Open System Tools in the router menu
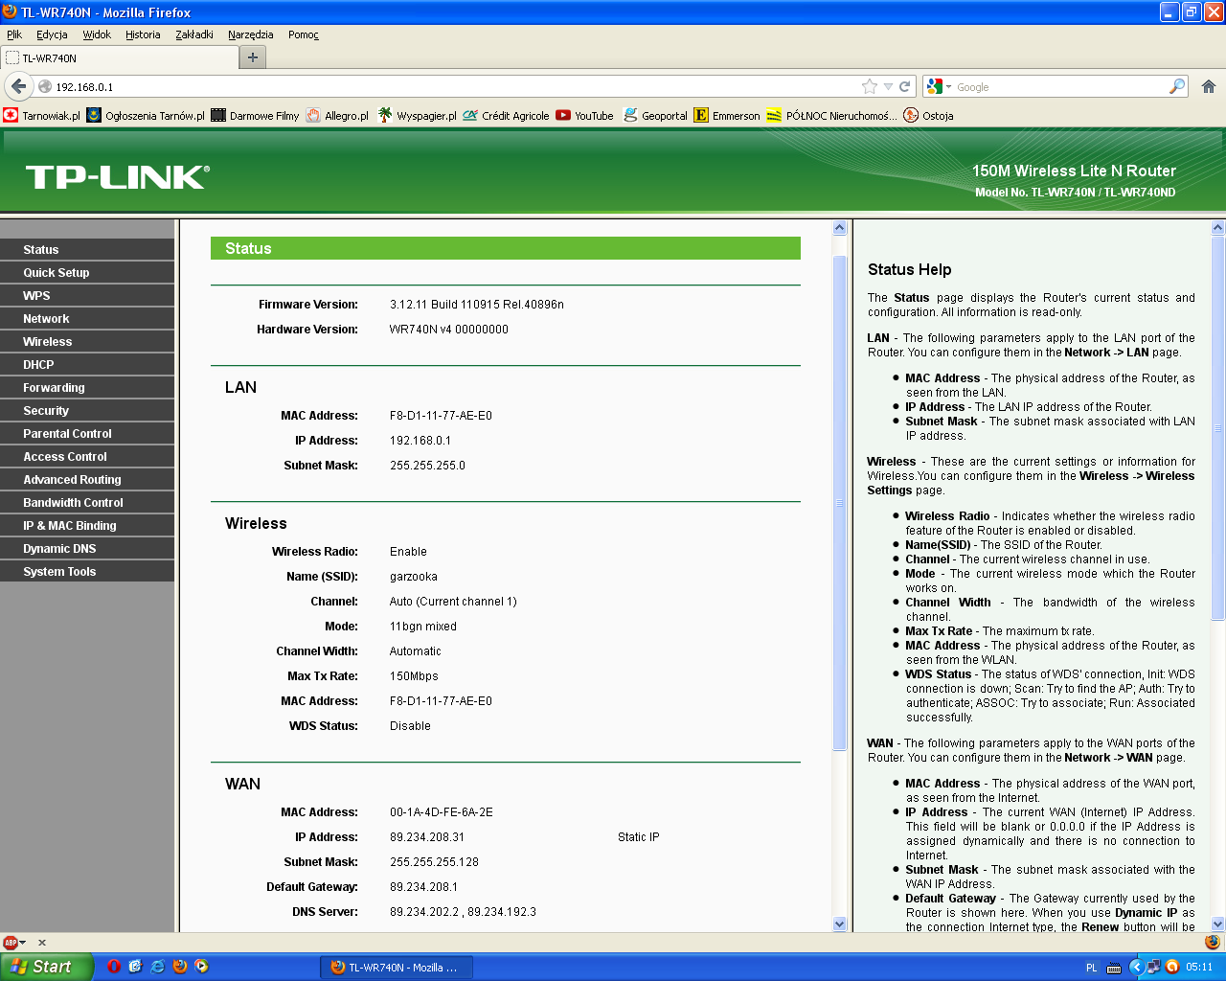The image size is (1226, 981). coord(59,572)
